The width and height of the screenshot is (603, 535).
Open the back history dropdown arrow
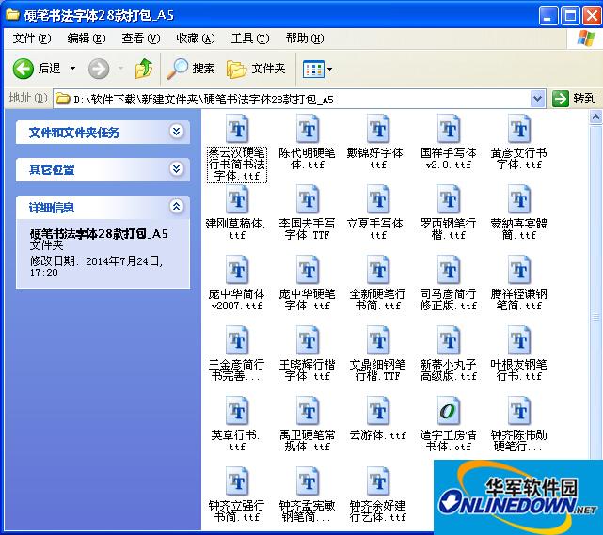click(72, 69)
